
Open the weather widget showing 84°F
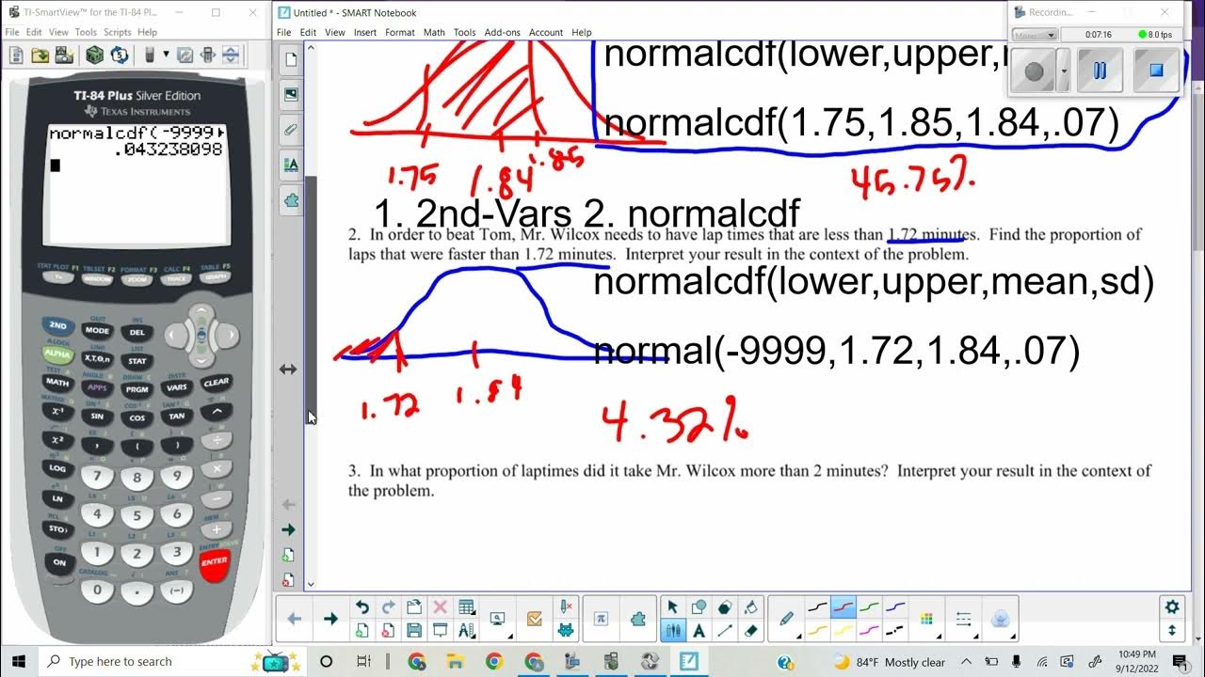pyautogui.click(x=890, y=662)
